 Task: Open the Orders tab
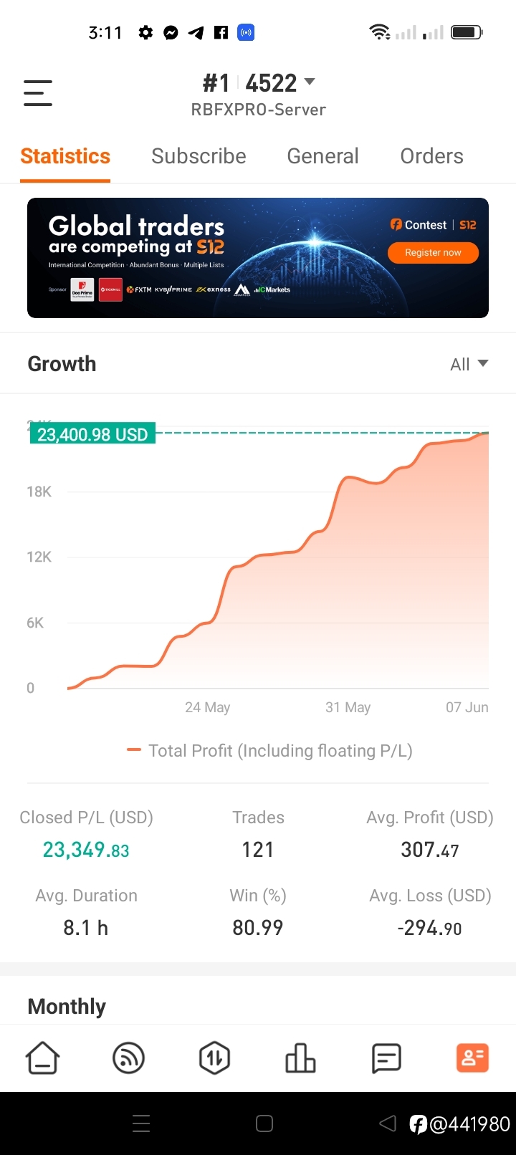coord(431,156)
